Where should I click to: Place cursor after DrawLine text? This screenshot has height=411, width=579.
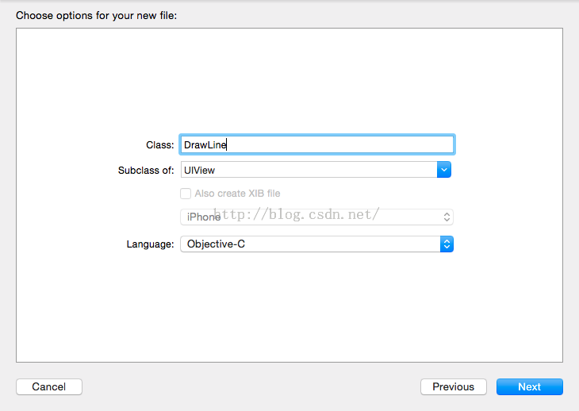coord(228,144)
